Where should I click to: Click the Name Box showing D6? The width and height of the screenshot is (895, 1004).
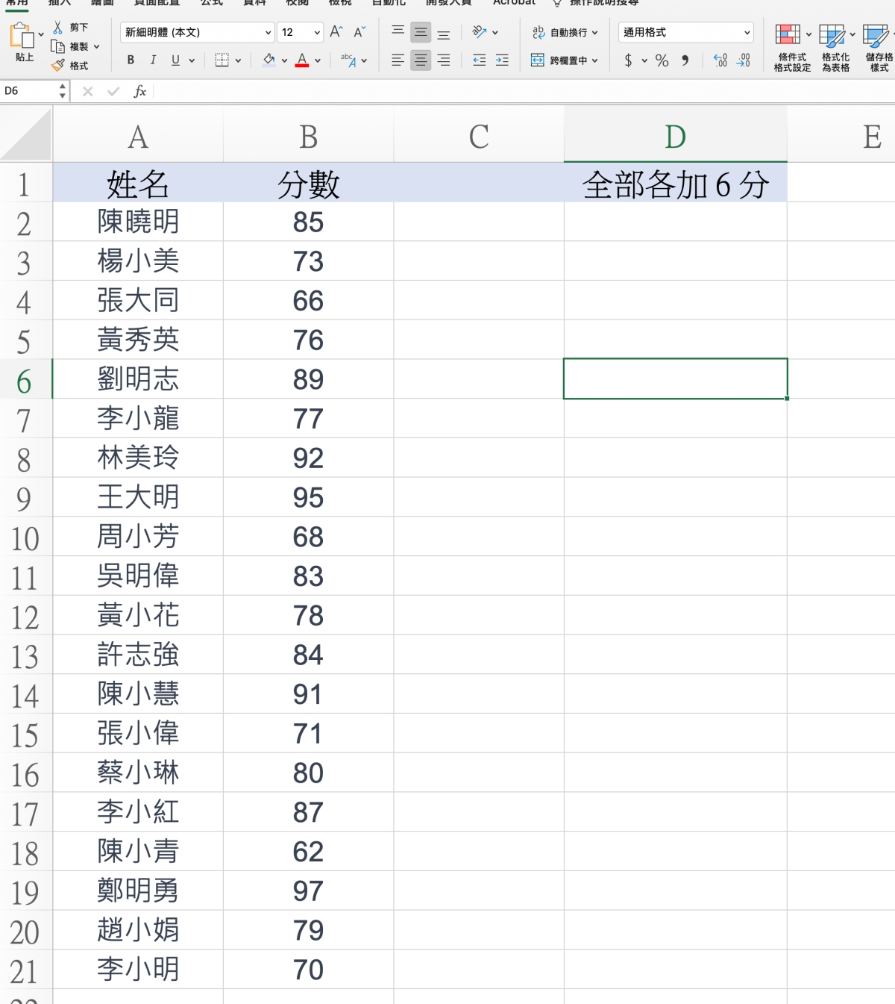point(28,91)
